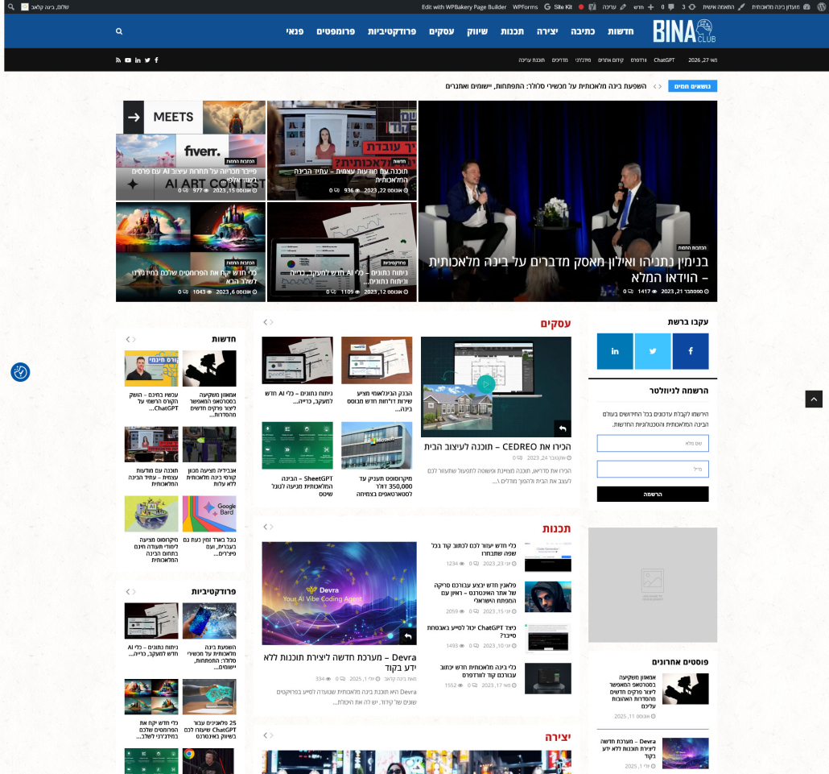Click right arrow of the news ticker

coord(660,86)
